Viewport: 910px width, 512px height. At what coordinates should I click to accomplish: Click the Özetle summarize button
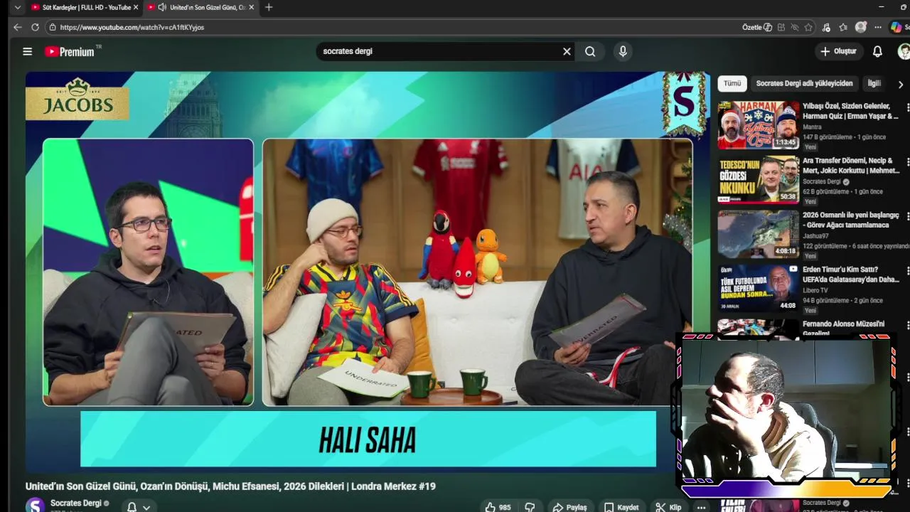757,27
